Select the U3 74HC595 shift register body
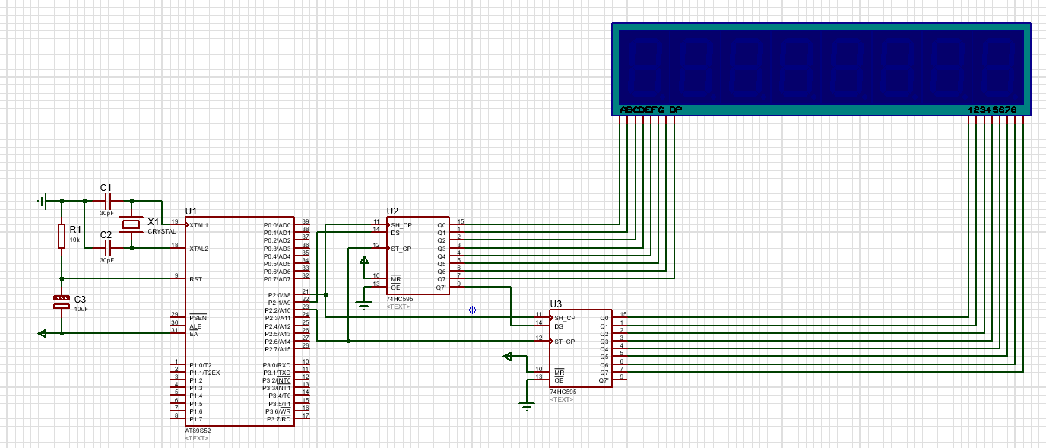Viewport: 1046px width, 448px height. tap(581, 348)
